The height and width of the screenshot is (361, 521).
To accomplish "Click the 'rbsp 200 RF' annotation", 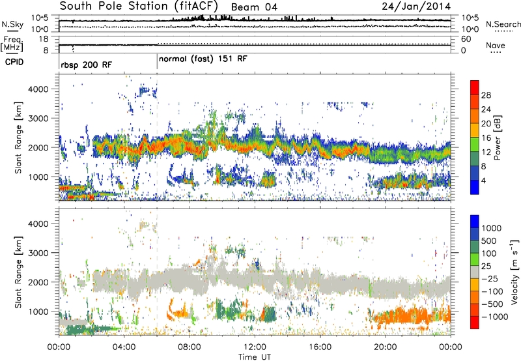I will (x=87, y=65).
